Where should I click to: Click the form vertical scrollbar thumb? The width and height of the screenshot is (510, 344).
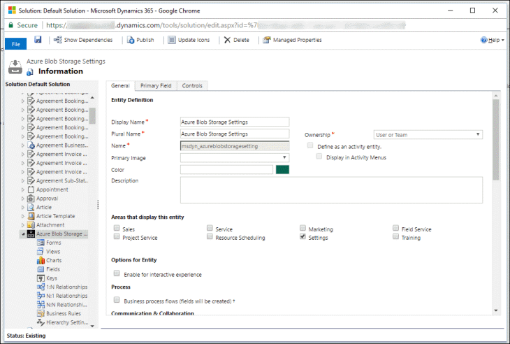pyautogui.click(x=496, y=140)
